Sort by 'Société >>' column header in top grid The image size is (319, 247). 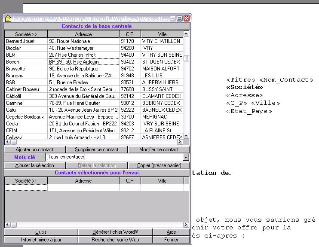pos(26,34)
